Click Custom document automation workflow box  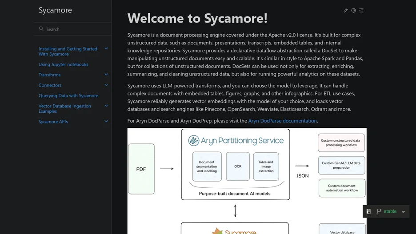(342, 188)
